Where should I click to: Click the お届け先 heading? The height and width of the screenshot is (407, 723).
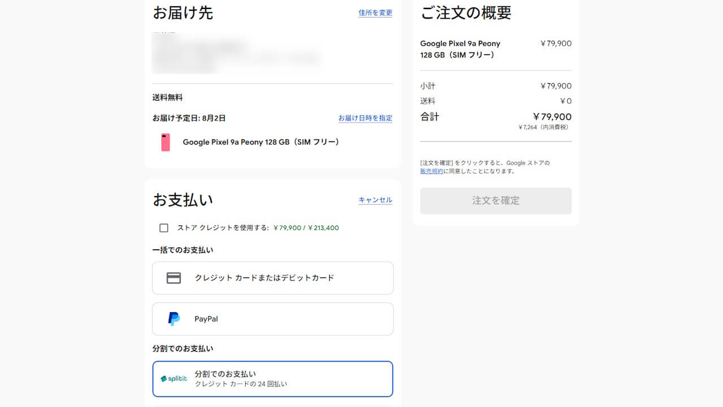coord(182,12)
